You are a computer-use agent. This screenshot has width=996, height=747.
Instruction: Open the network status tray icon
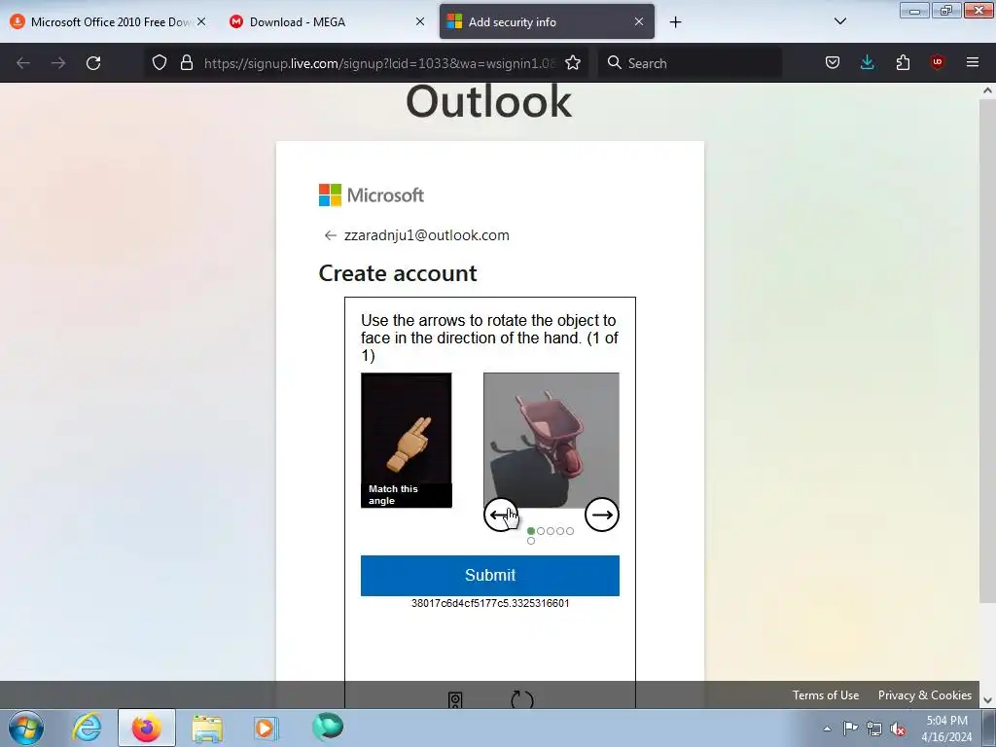coord(874,729)
